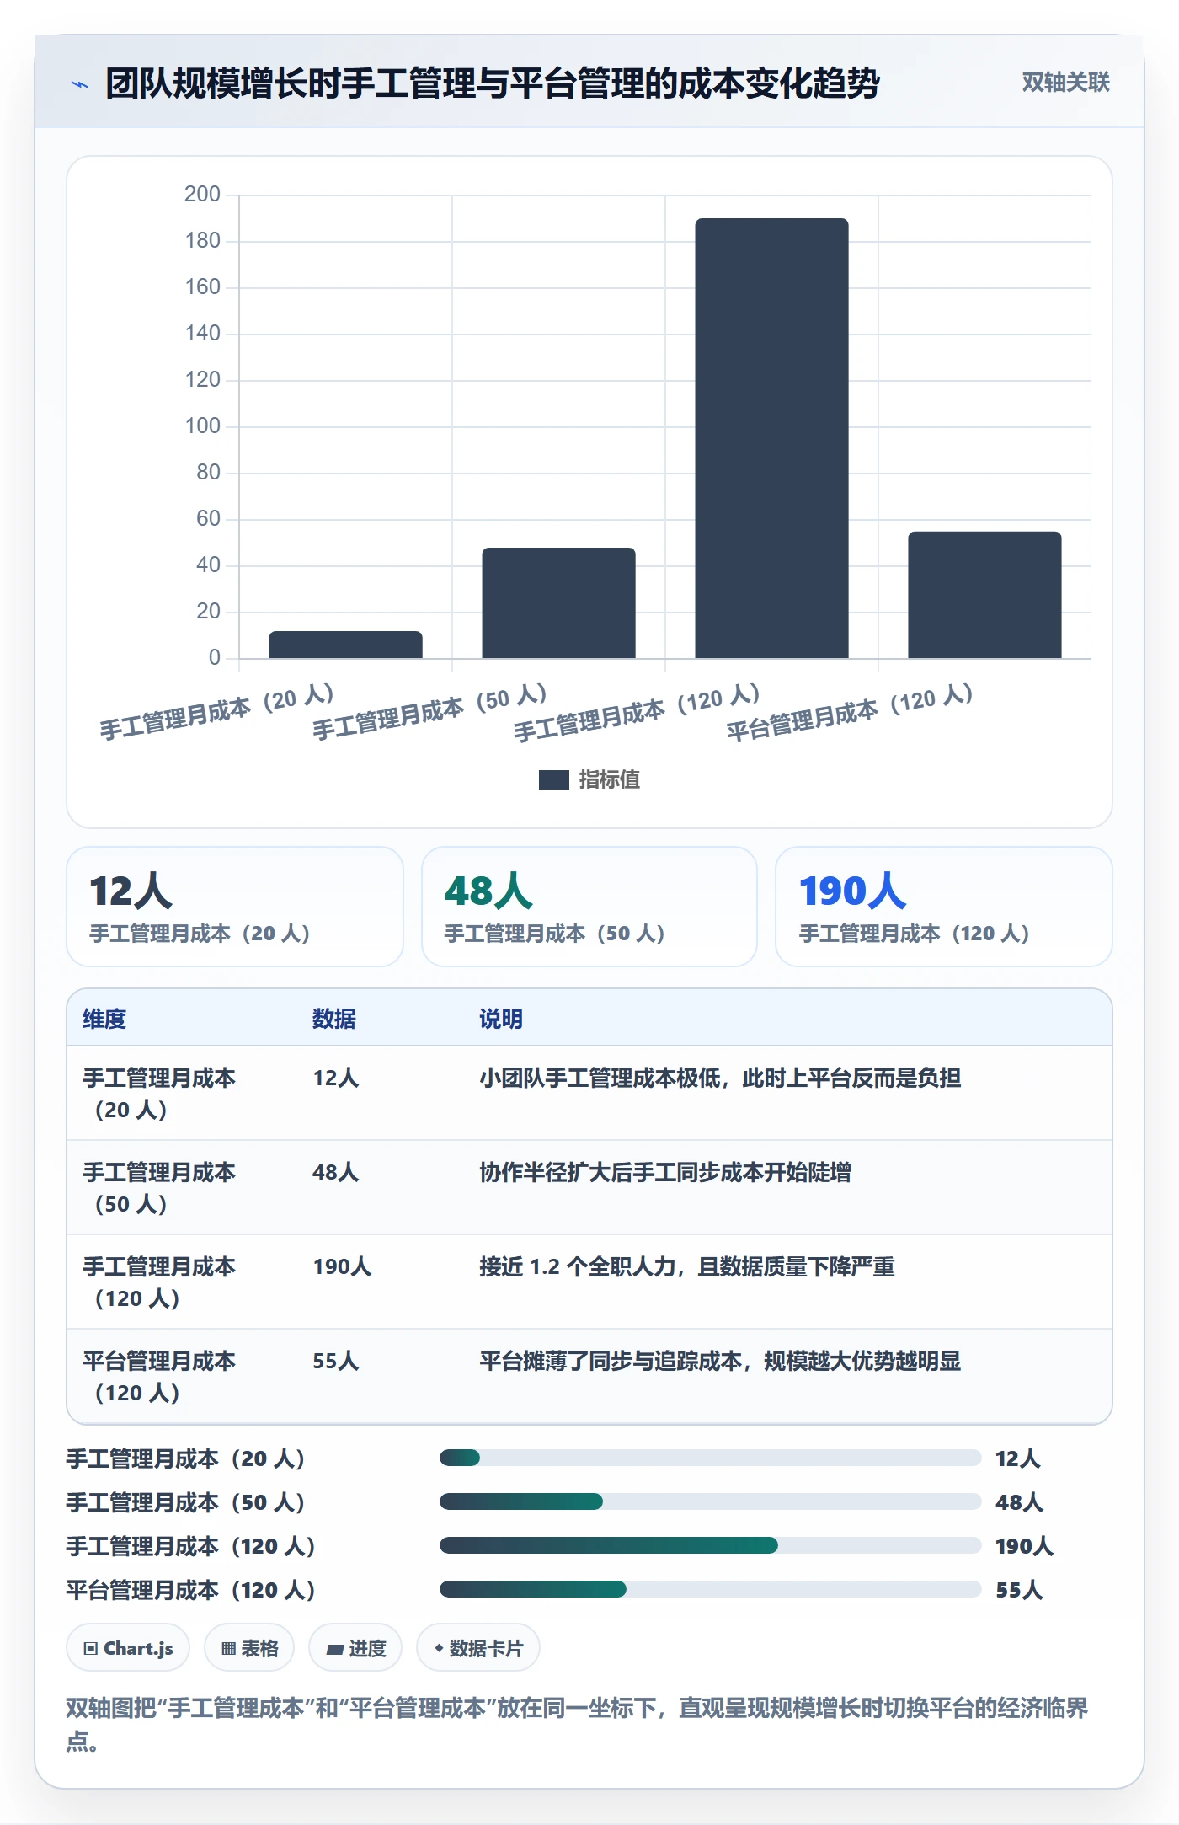Click the 190人 value in the table
Viewport: 1179px width, 1825px height.
[342, 1266]
